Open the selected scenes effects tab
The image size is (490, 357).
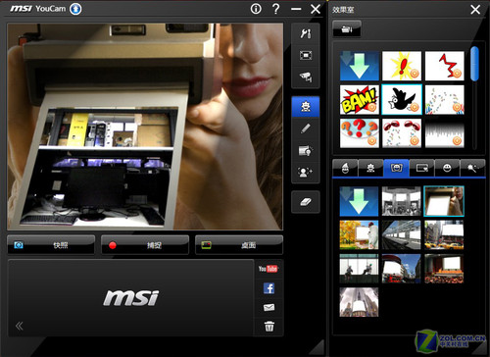[x=396, y=168]
